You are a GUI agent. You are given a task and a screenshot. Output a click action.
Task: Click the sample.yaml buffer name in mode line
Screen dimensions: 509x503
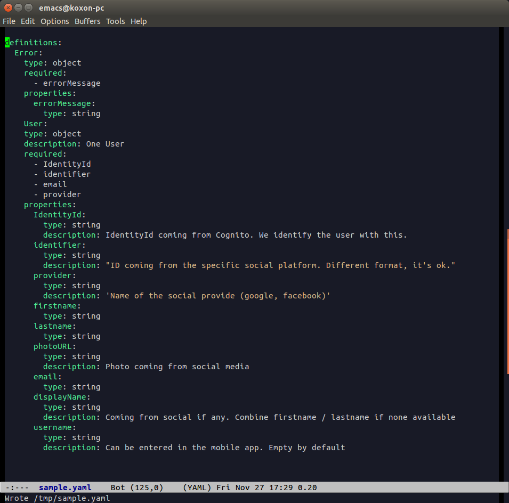tap(65, 488)
